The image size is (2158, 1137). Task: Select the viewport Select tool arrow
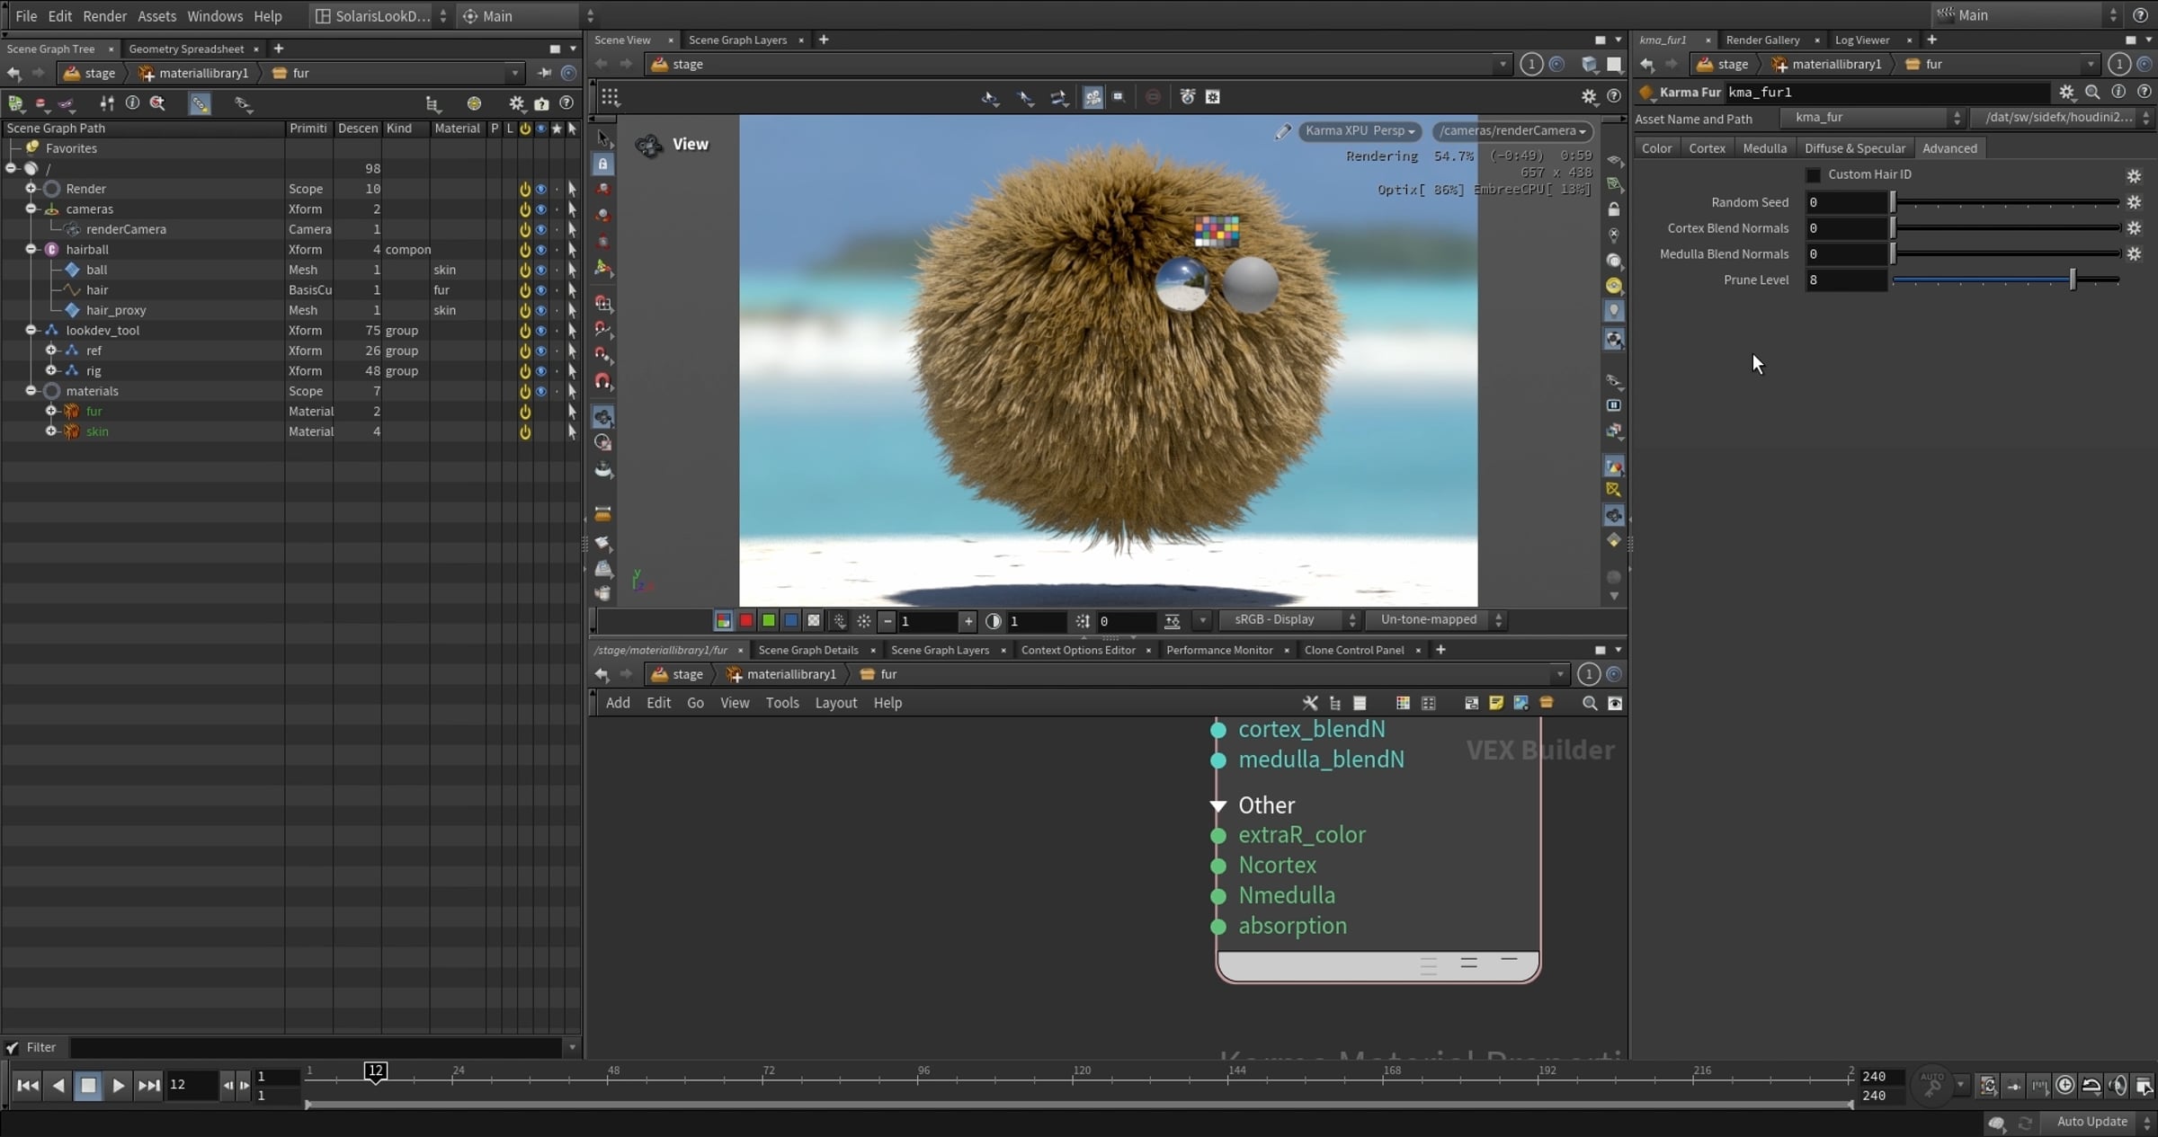coord(603,138)
